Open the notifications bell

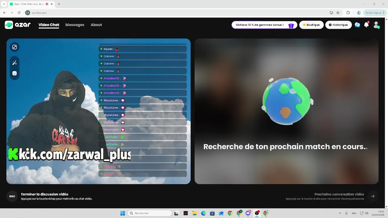(366, 25)
